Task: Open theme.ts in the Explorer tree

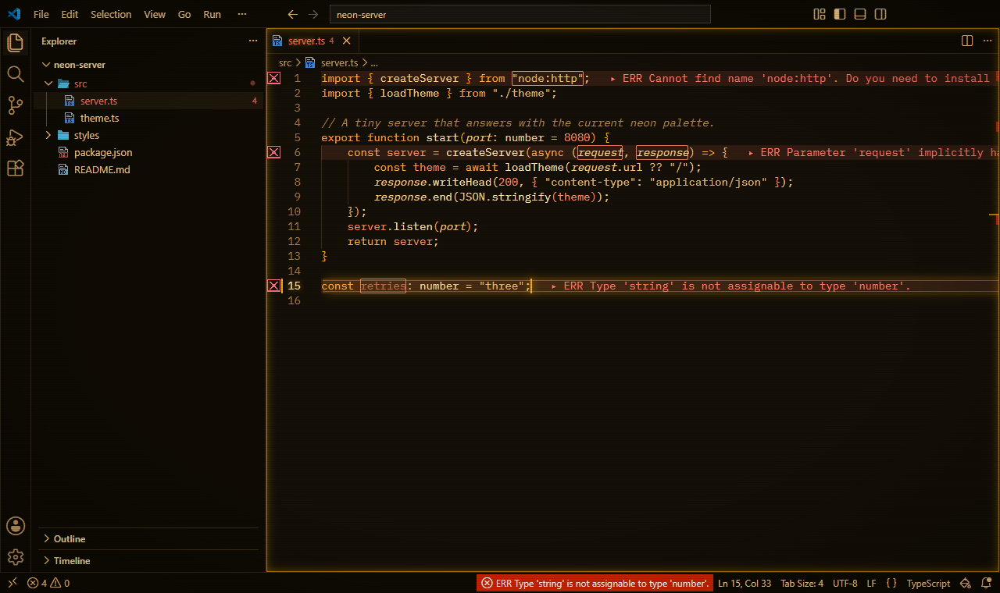Action: click(148, 118)
